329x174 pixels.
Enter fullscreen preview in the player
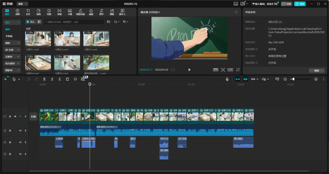(238, 70)
